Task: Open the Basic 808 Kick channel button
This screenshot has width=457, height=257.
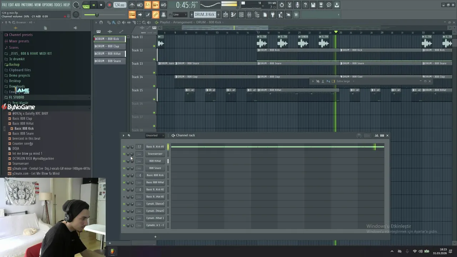Action: [x=155, y=175]
